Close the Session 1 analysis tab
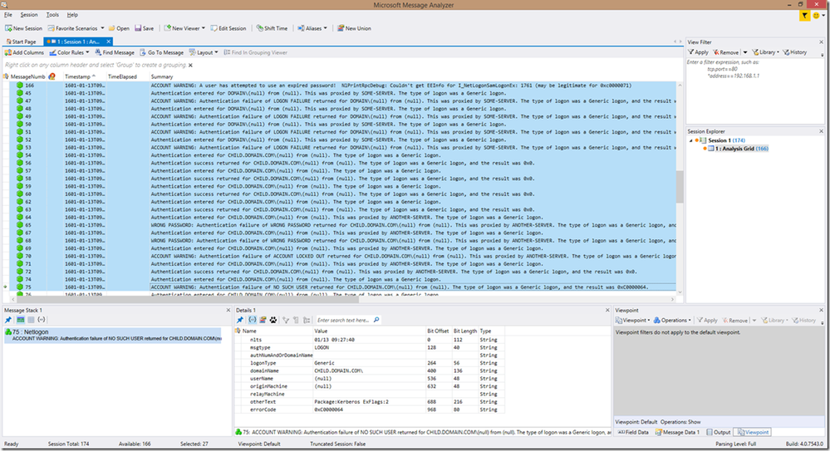830x451 pixels. [x=109, y=42]
